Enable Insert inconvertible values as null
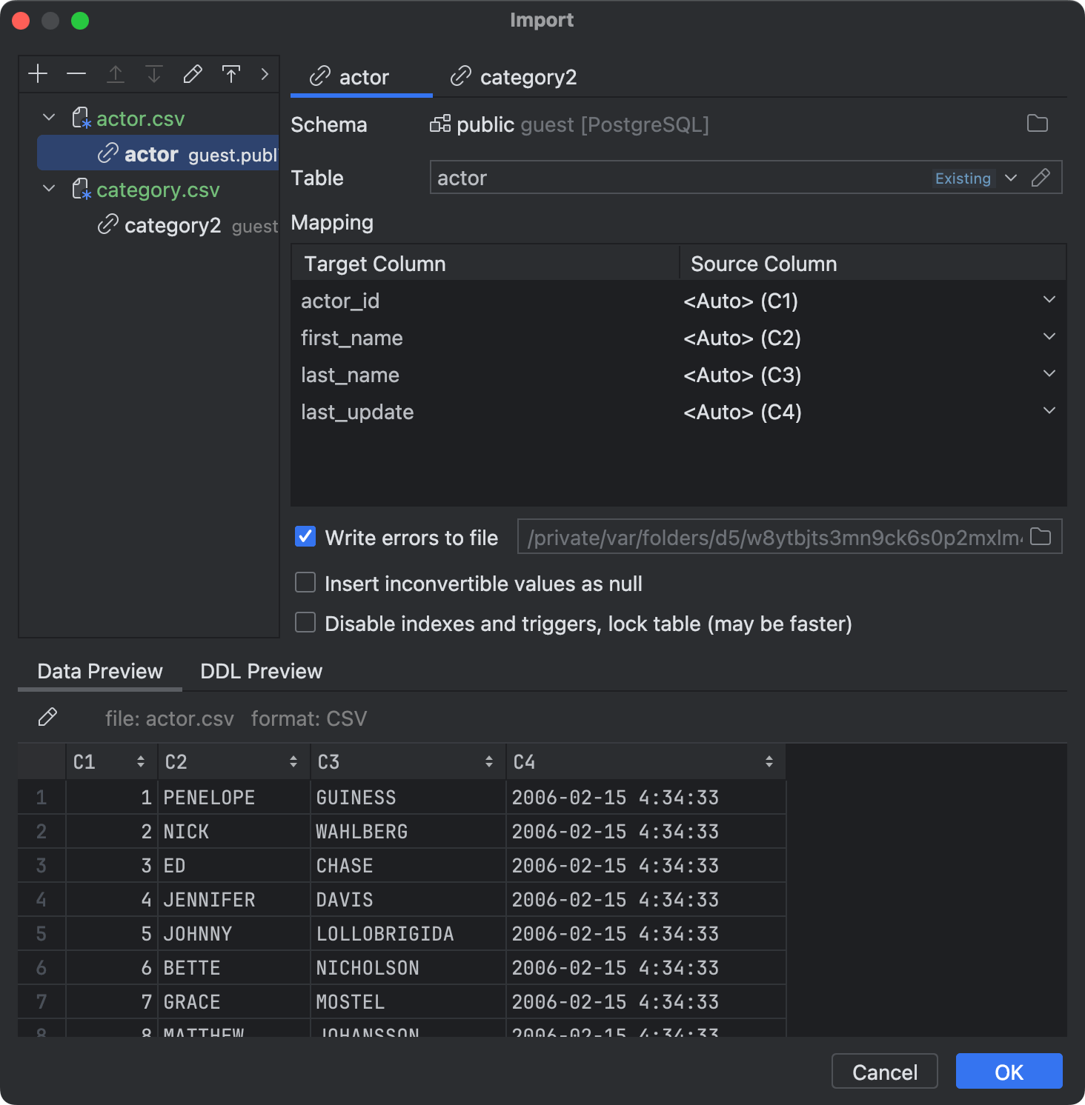Screen dimensions: 1085x1105 point(305,583)
